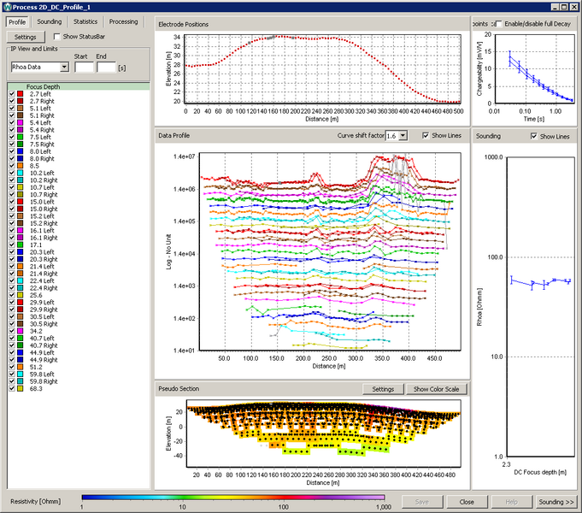Go to the Processing tab
This screenshot has width=582, height=513.
pyautogui.click(x=123, y=21)
